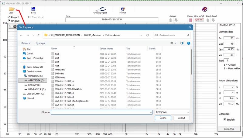Toggle the English language checkbox
This screenshot has width=243, height=138.
(x=225, y=119)
